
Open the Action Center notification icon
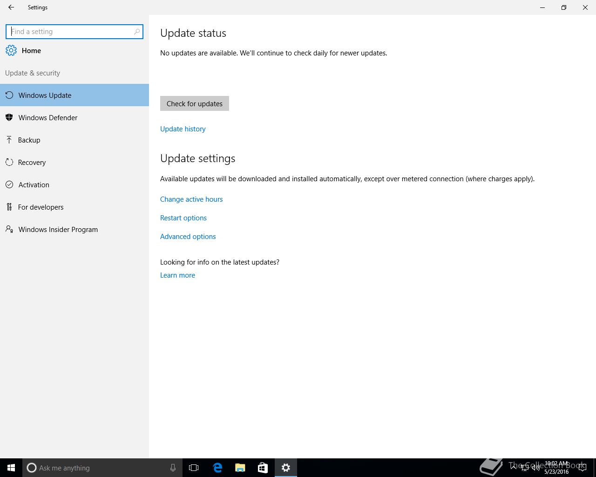(x=582, y=468)
